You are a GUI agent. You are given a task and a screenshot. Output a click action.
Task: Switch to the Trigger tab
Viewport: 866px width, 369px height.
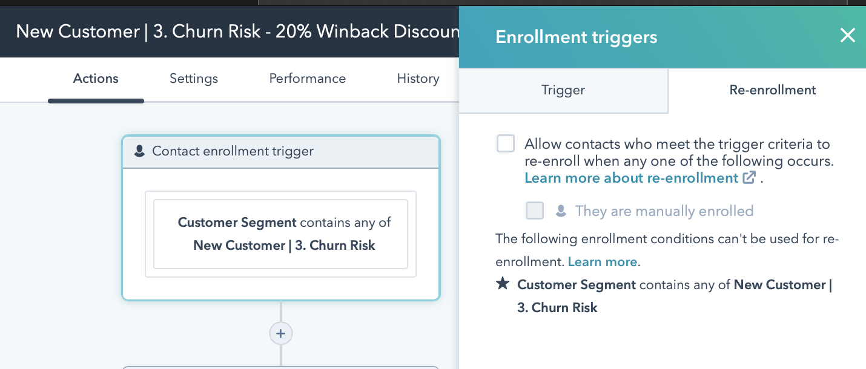(563, 90)
